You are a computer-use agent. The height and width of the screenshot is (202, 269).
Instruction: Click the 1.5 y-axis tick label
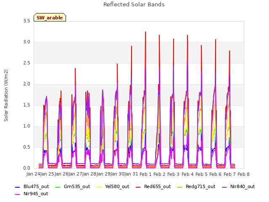coord(26,105)
